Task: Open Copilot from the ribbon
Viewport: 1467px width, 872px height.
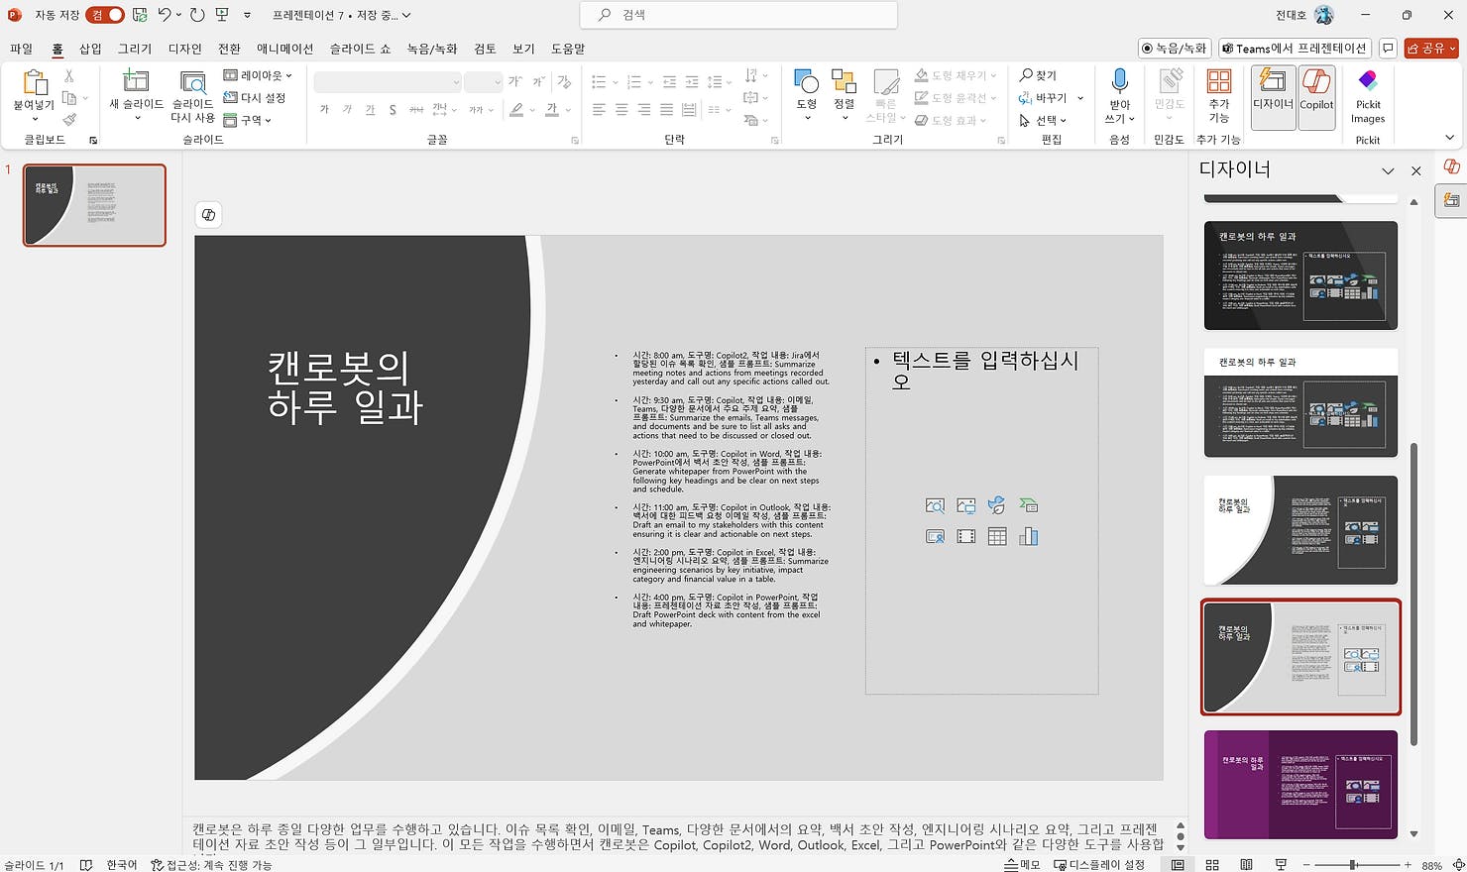Action: [x=1316, y=97]
